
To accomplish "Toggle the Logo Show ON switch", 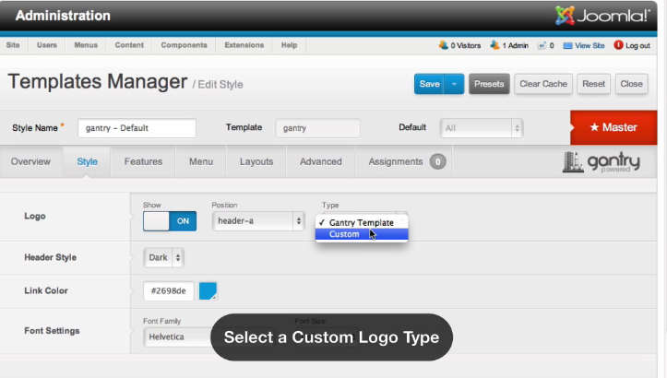I will click(x=170, y=221).
